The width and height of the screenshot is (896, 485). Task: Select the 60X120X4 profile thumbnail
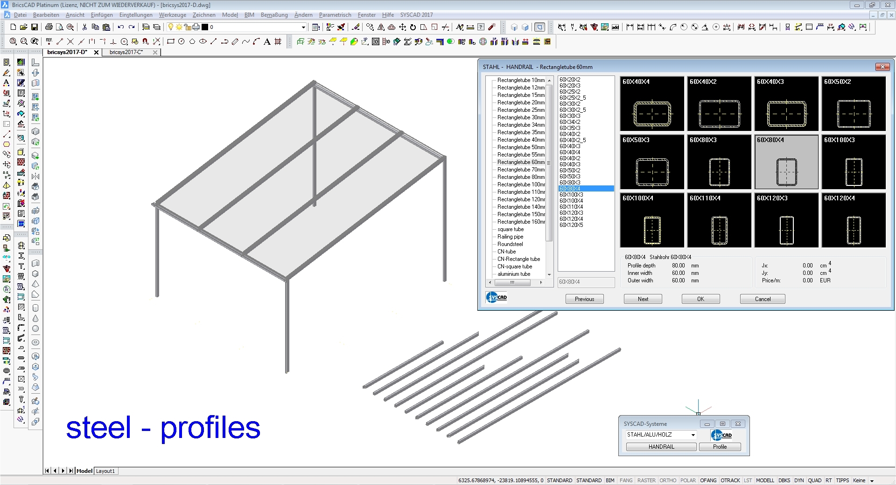[x=854, y=220]
